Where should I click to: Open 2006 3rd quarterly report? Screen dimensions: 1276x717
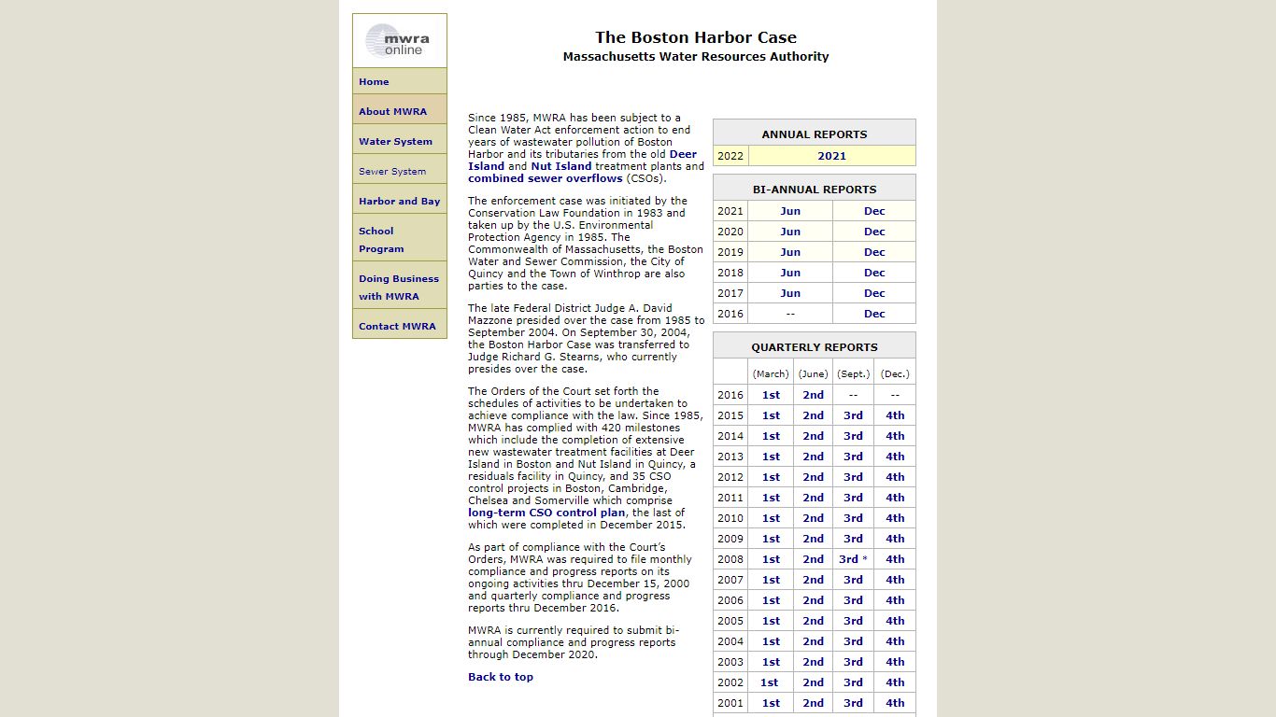[x=853, y=600]
